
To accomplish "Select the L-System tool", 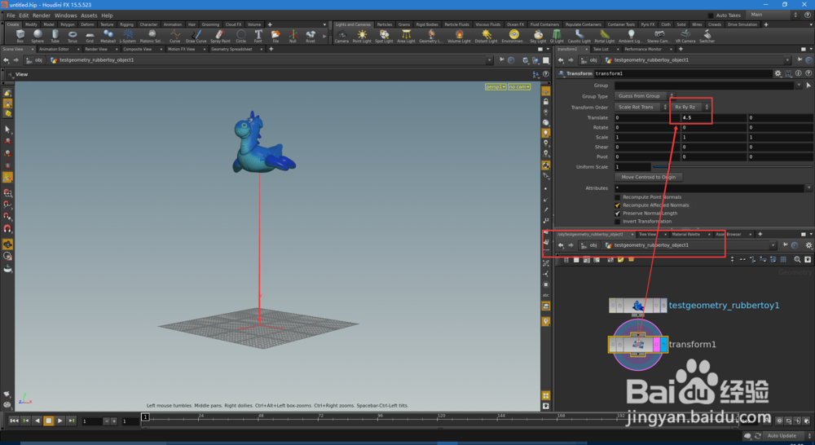I will (127, 37).
